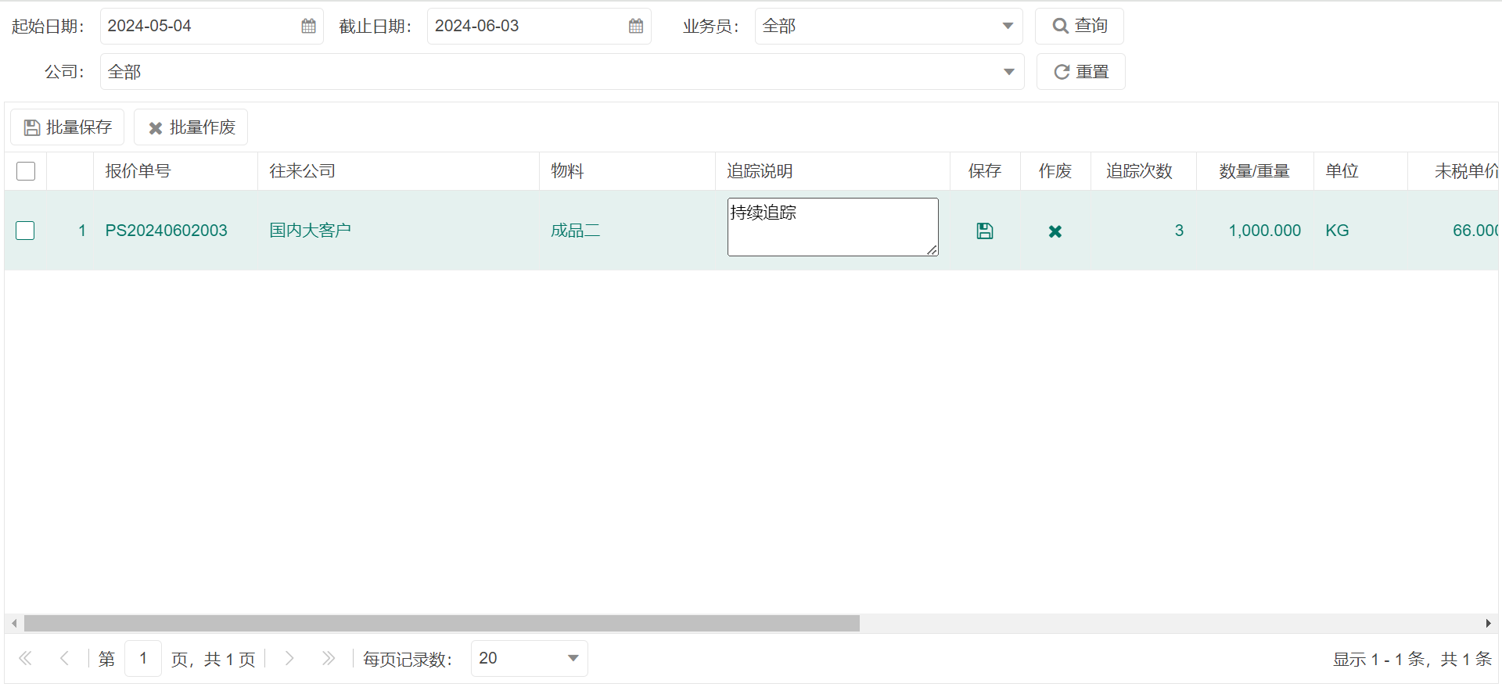Image resolution: width=1502 pixels, height=687 pixels.
Task: Click the save icon for PS20240602003
Action: coord(985,231)
